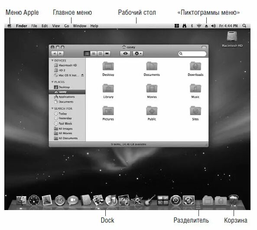257x230 pixels.
Task: Open the Finder menu in the menu bar
Action: [22, 26]
